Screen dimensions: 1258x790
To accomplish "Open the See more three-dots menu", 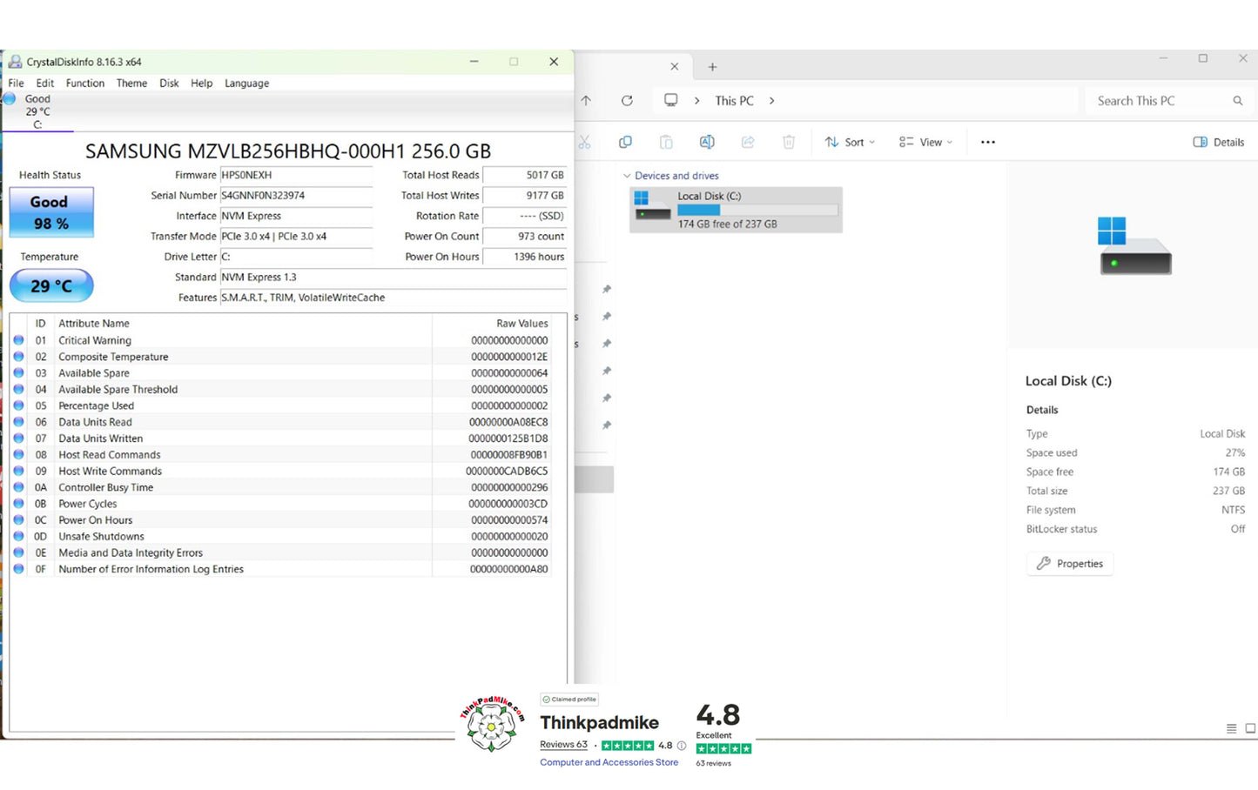I will [987, 143].
